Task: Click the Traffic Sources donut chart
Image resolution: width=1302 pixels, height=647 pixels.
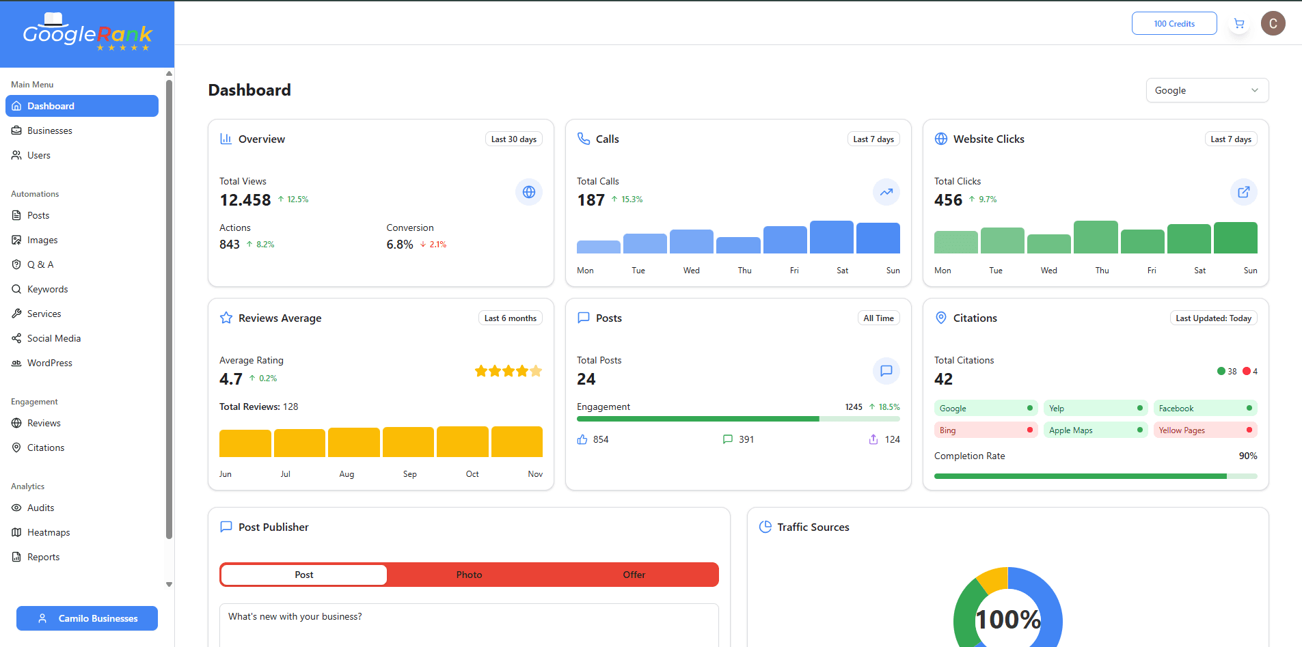Action: (1008, 608)
